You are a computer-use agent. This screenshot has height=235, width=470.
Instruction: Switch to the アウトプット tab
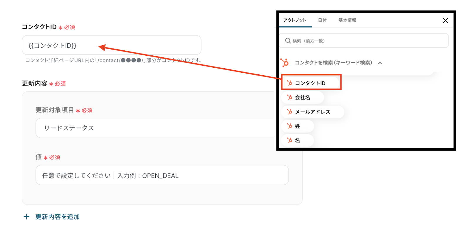click(295, 20)
